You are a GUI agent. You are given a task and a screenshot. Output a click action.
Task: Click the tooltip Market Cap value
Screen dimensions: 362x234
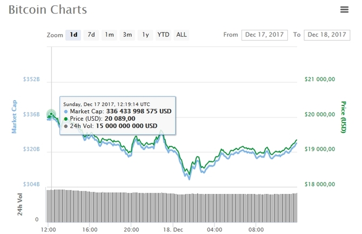(139, 111)
